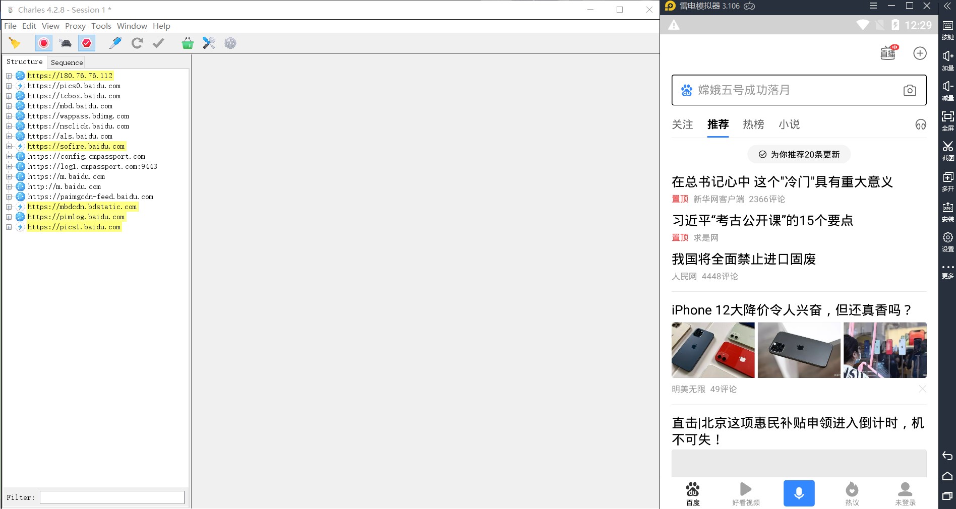Disable the breakpoints toggle in Charles

click(86, 43)
